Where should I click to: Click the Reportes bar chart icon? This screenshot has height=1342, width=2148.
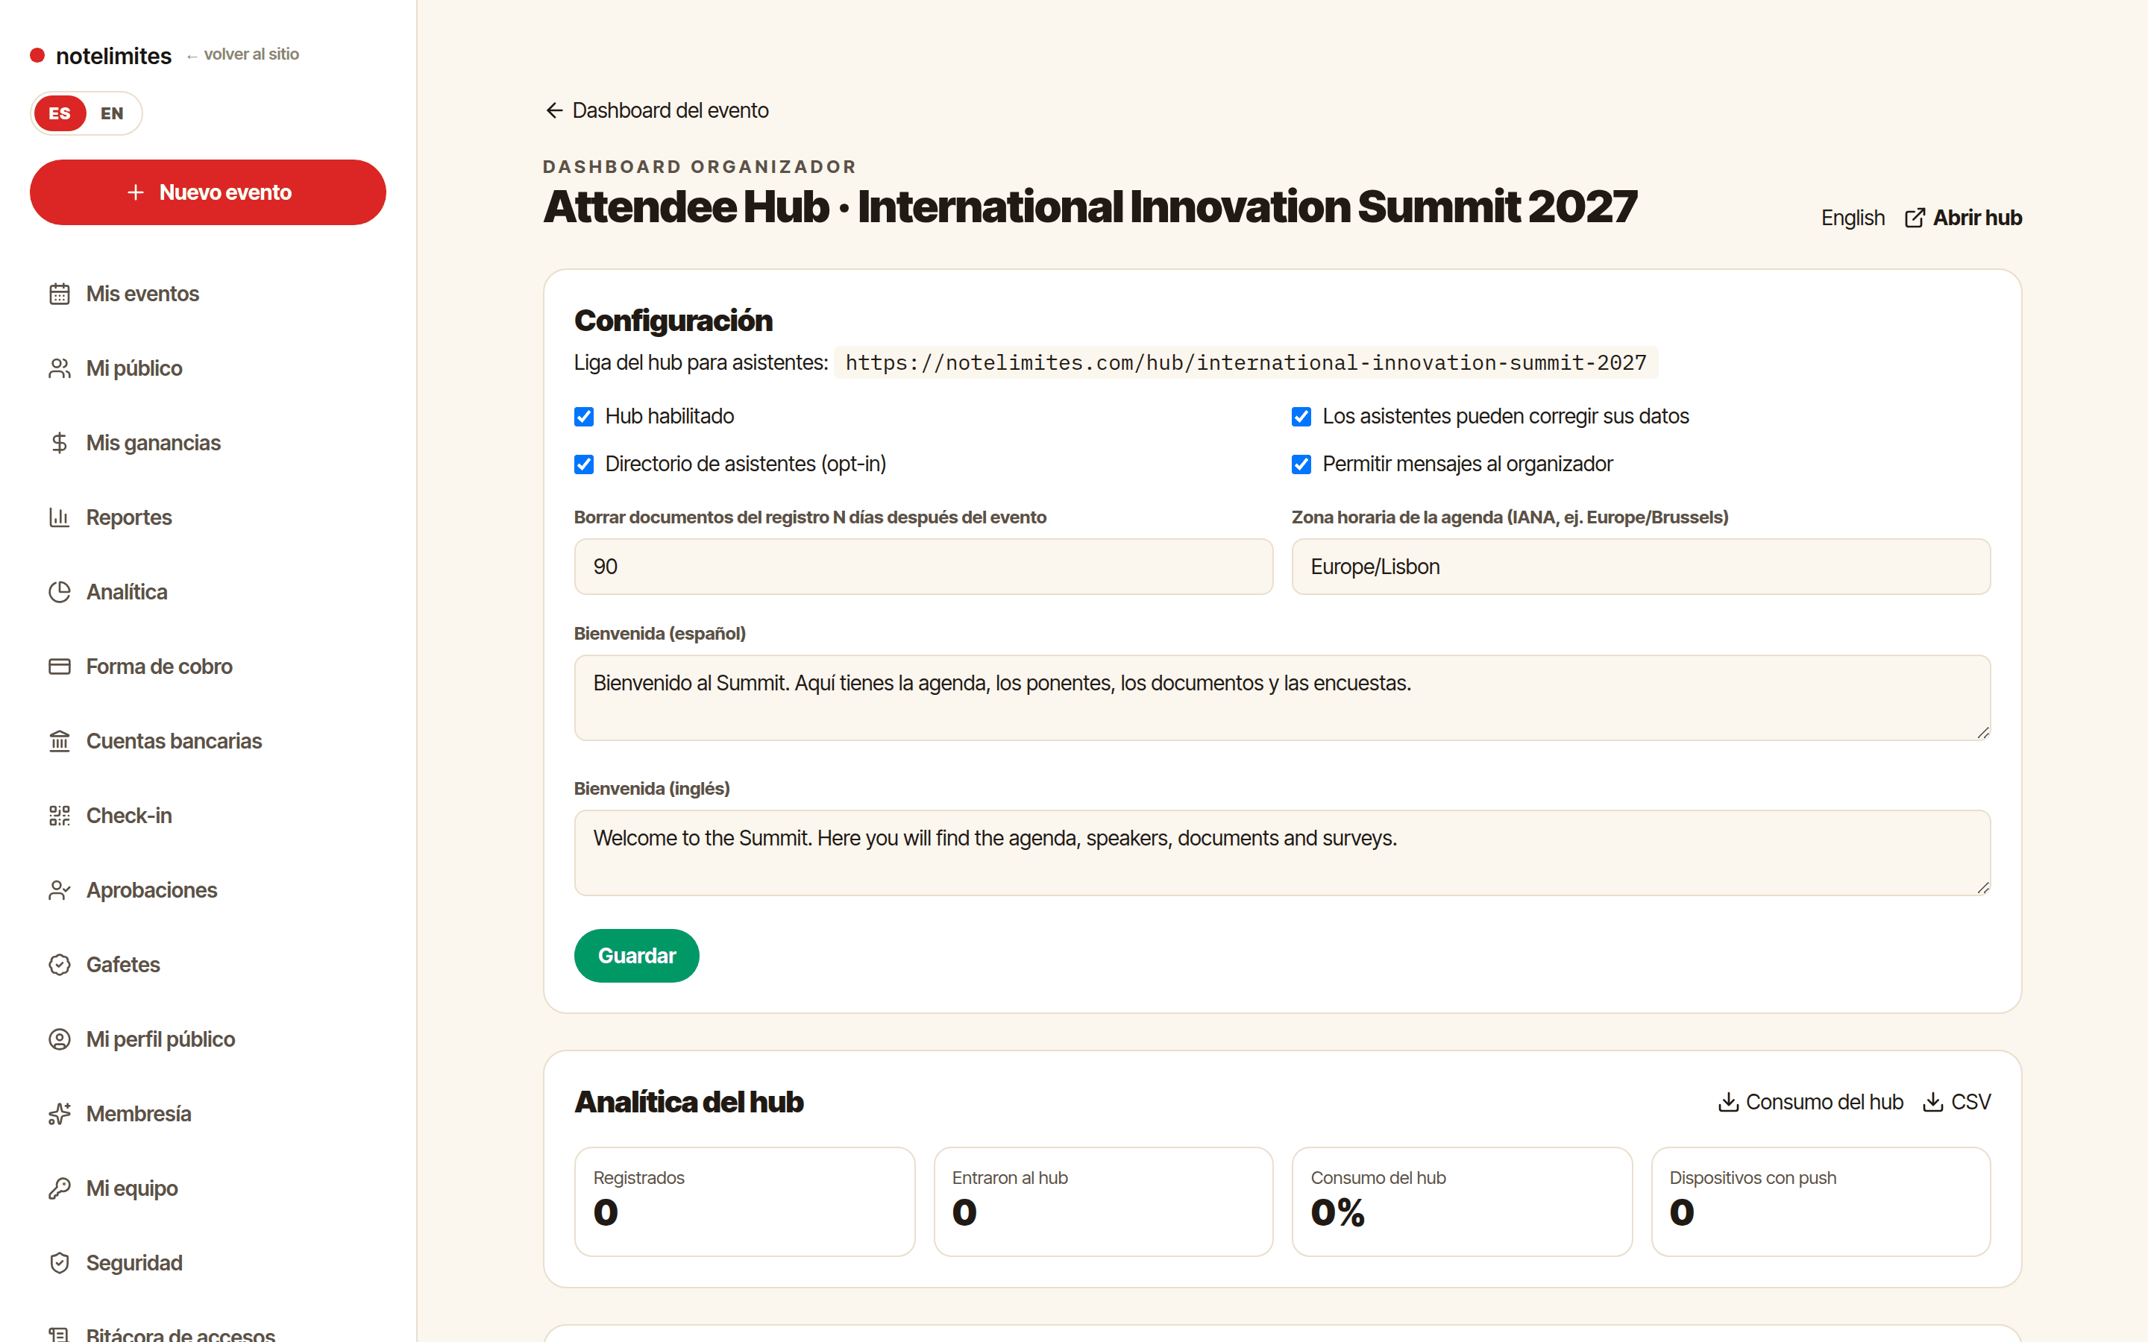coord(60,517)
